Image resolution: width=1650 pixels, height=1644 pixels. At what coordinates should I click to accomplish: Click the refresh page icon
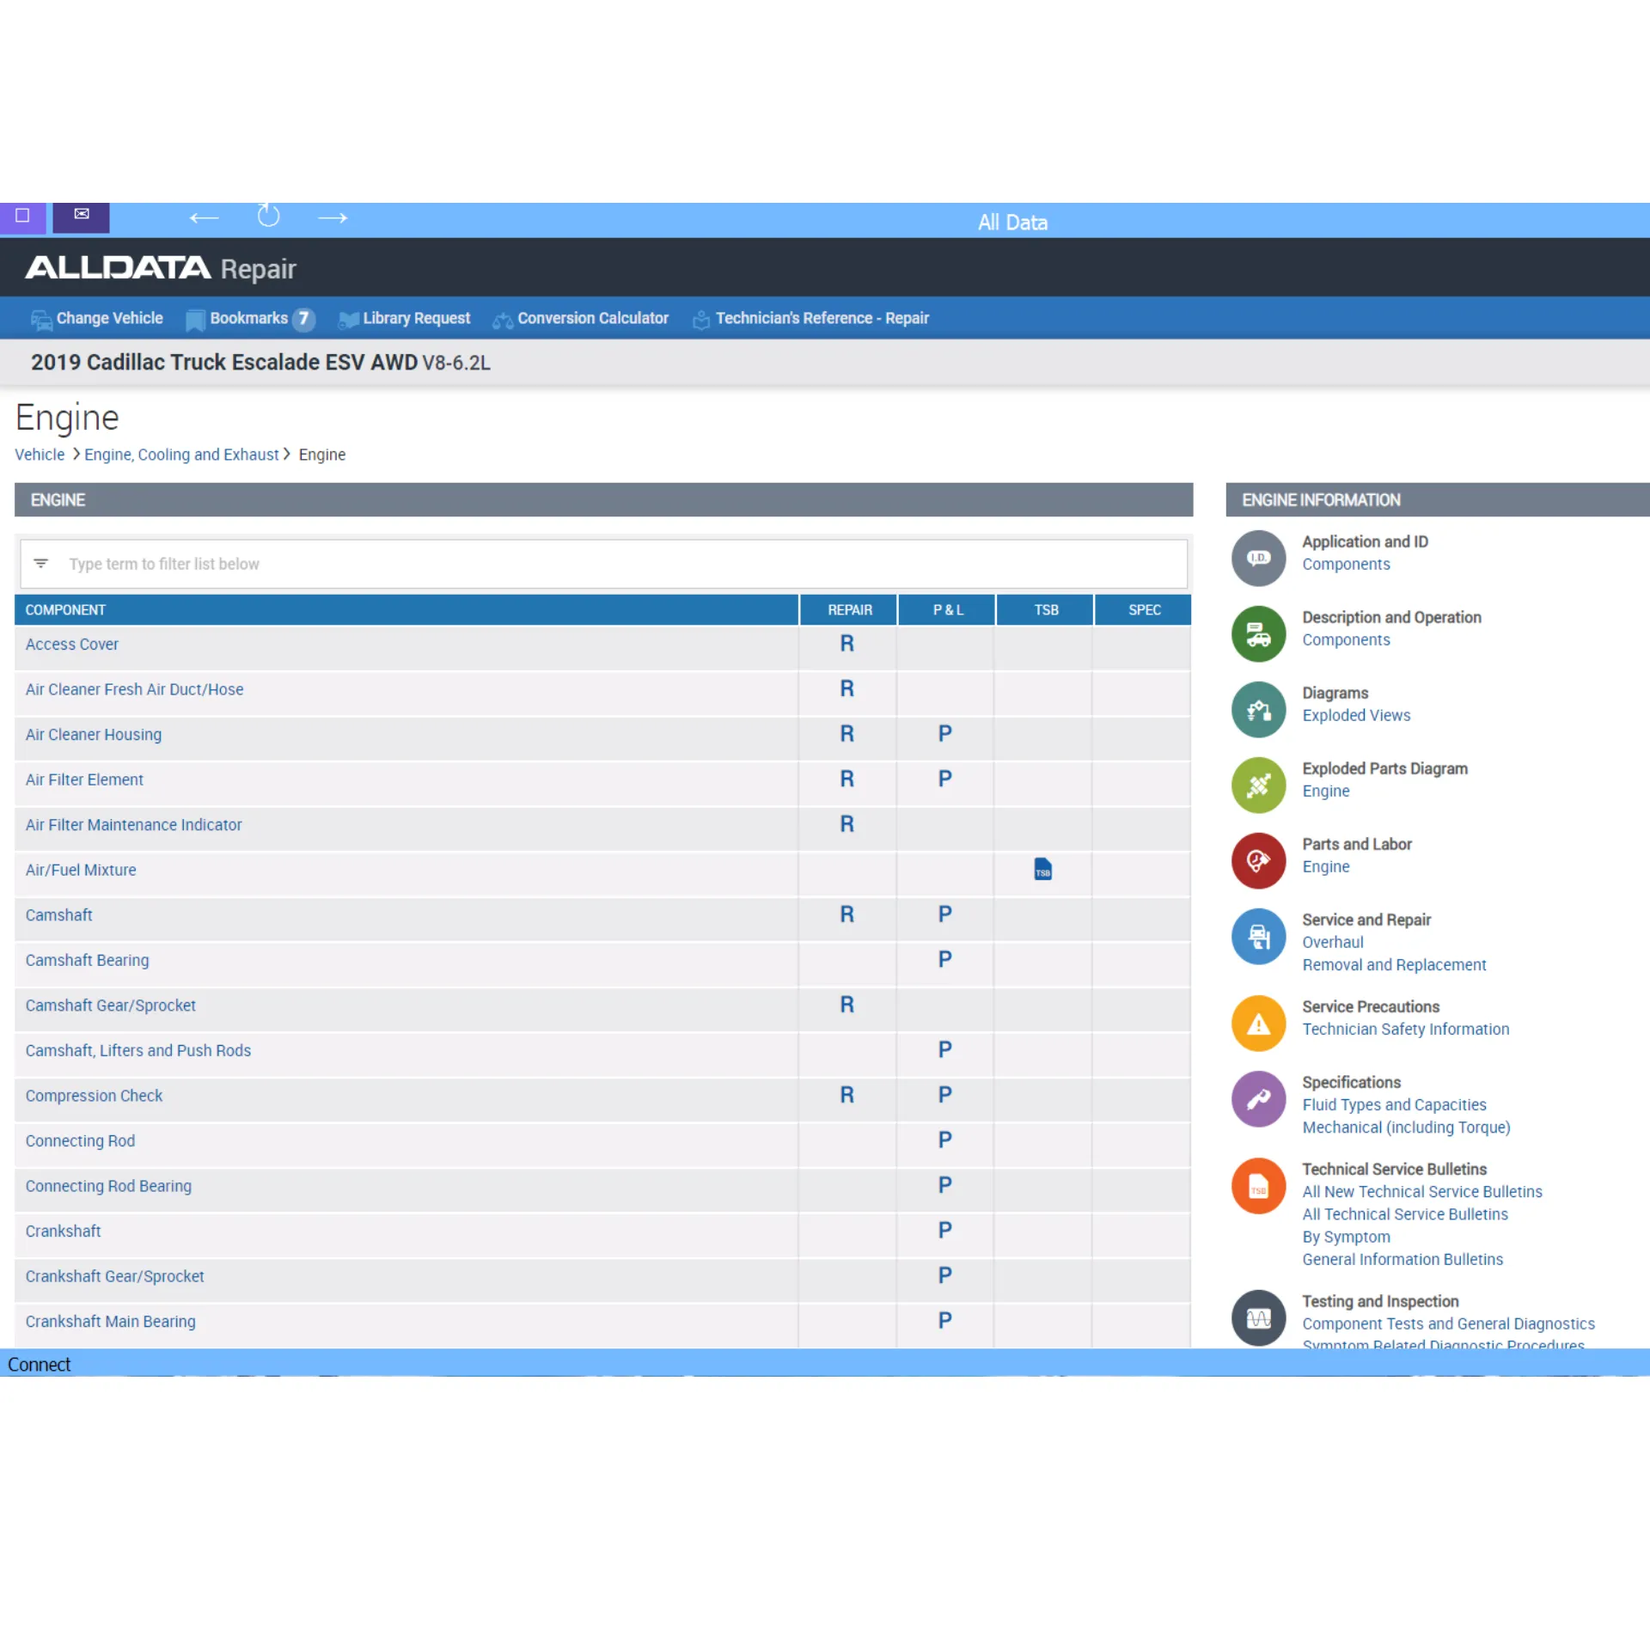[268, 217]
